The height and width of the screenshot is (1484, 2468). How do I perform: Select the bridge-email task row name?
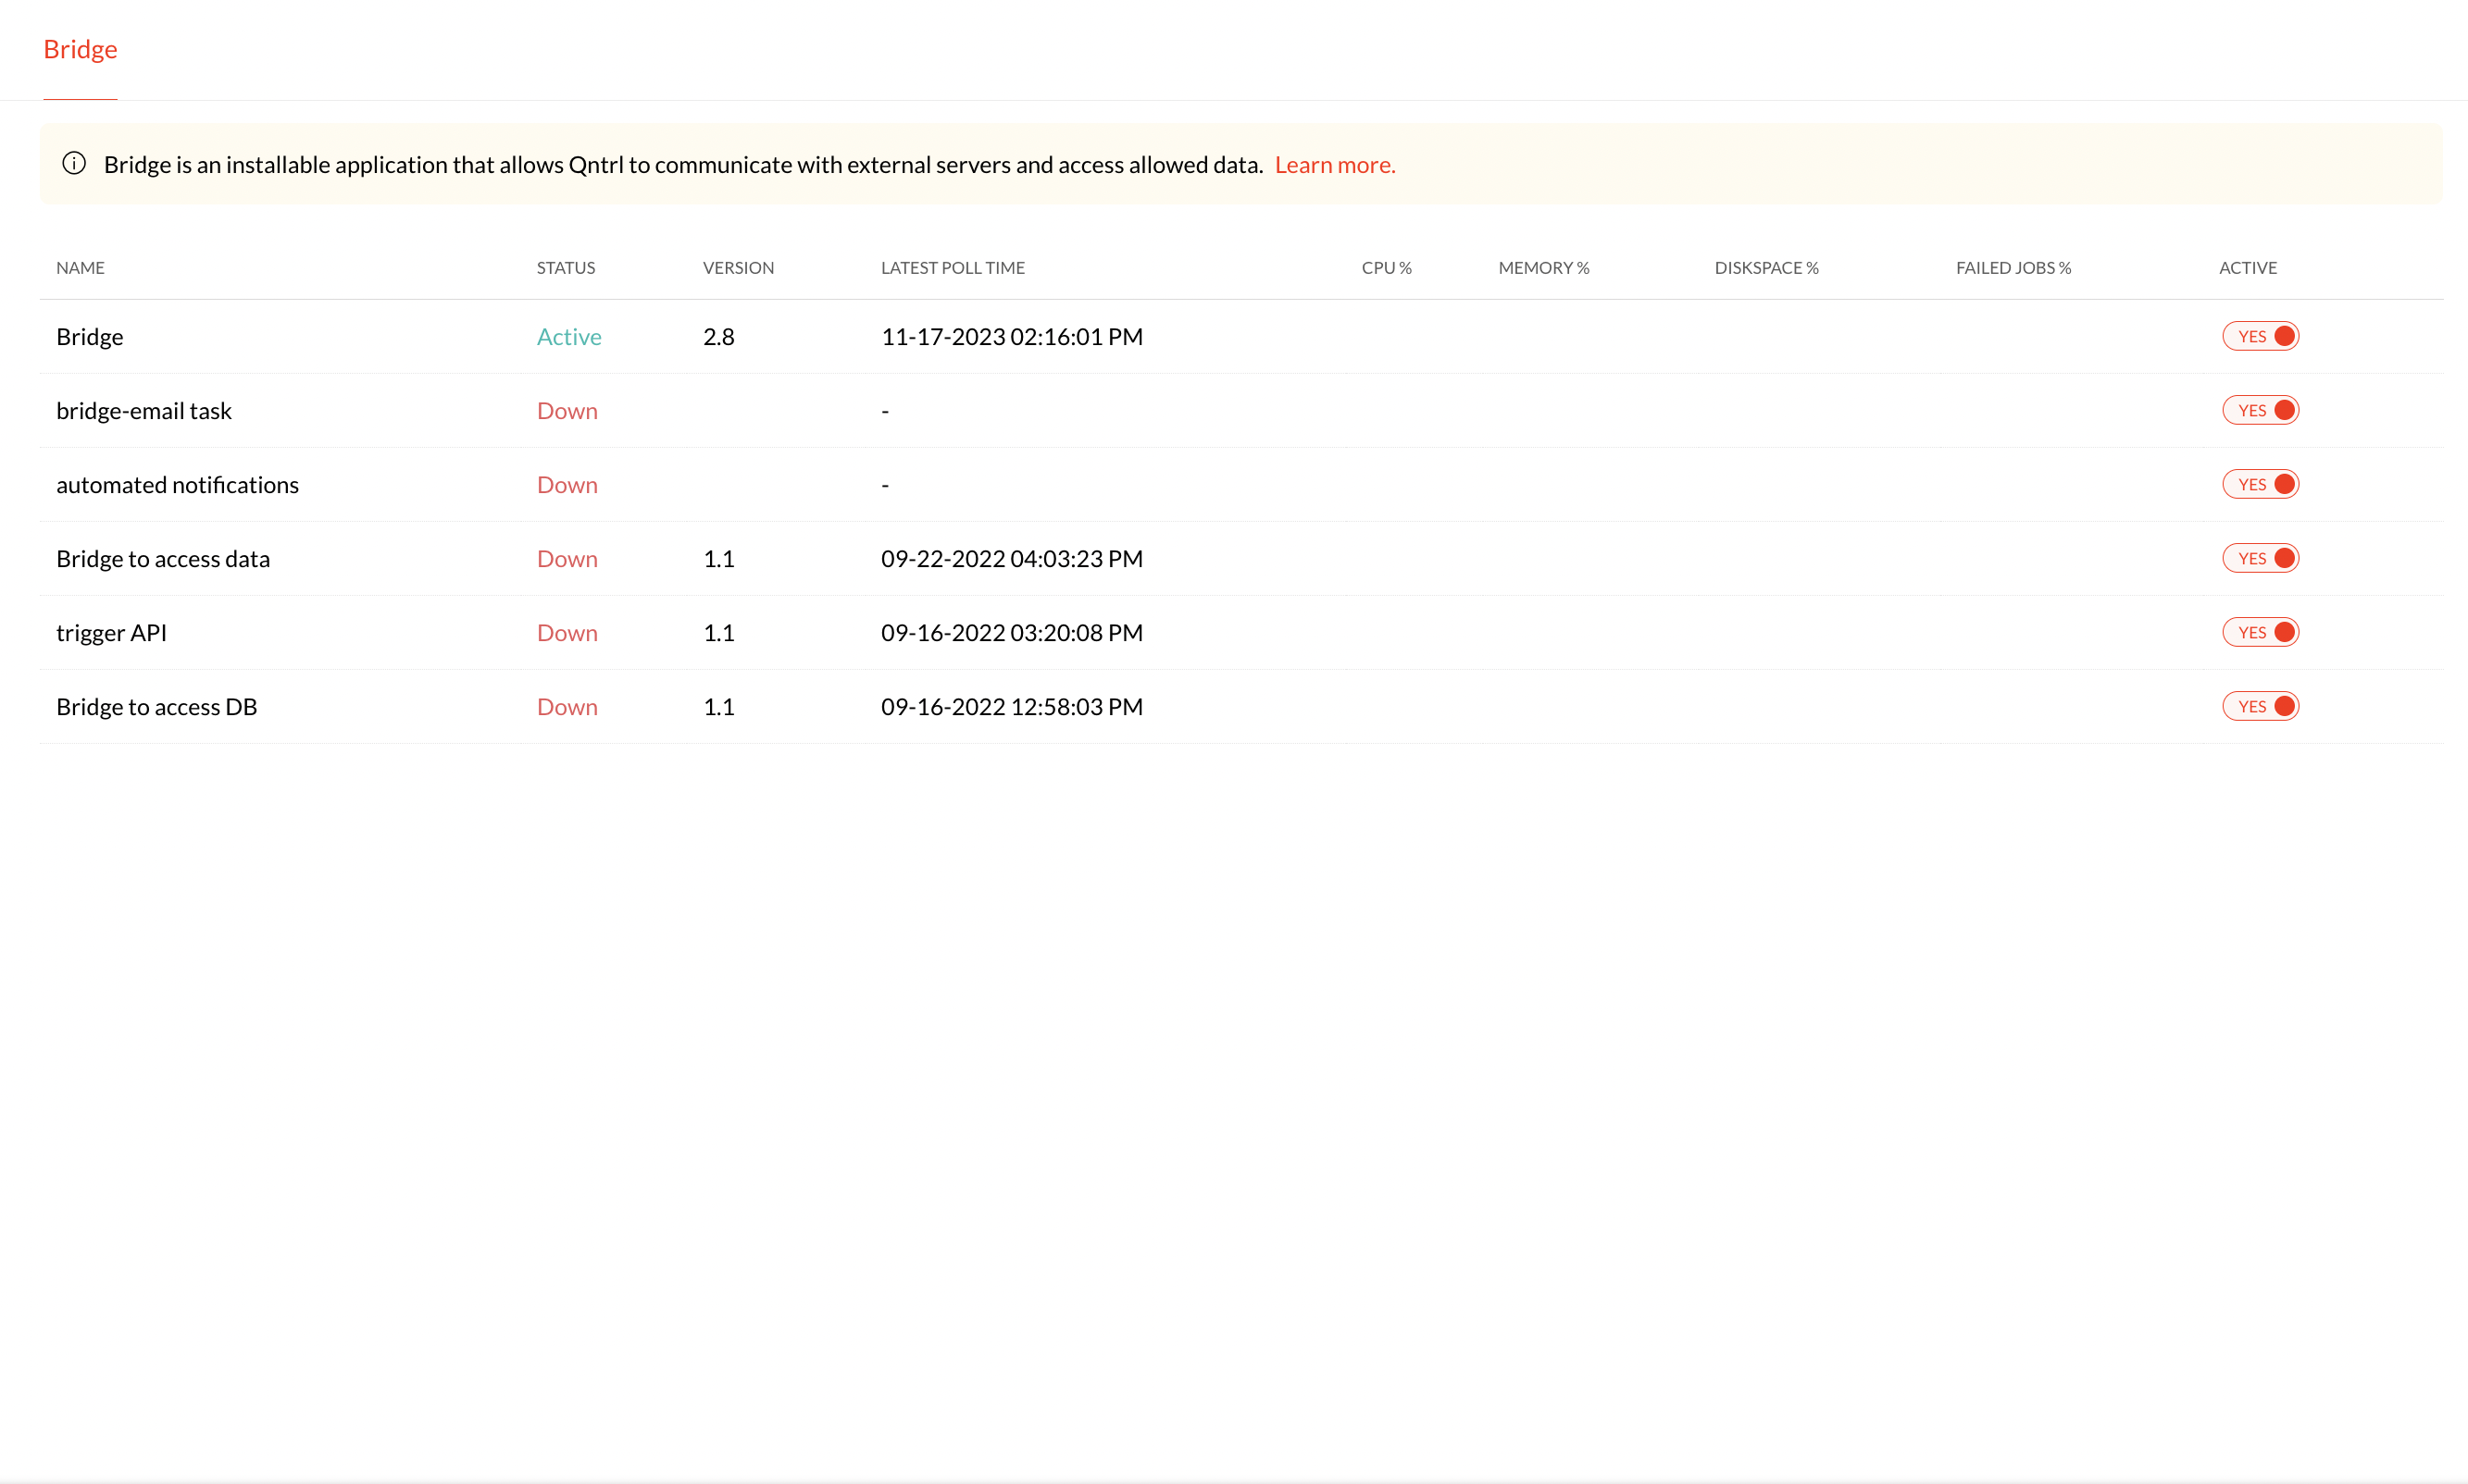click(x=143, y=411)
